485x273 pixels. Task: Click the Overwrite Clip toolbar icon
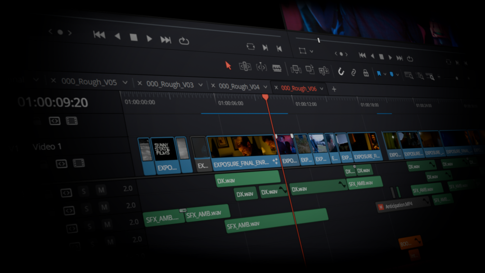pyautogui.click(x=310, y=70)
